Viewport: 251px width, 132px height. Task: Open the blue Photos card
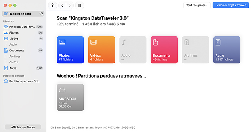click(70, 50)
